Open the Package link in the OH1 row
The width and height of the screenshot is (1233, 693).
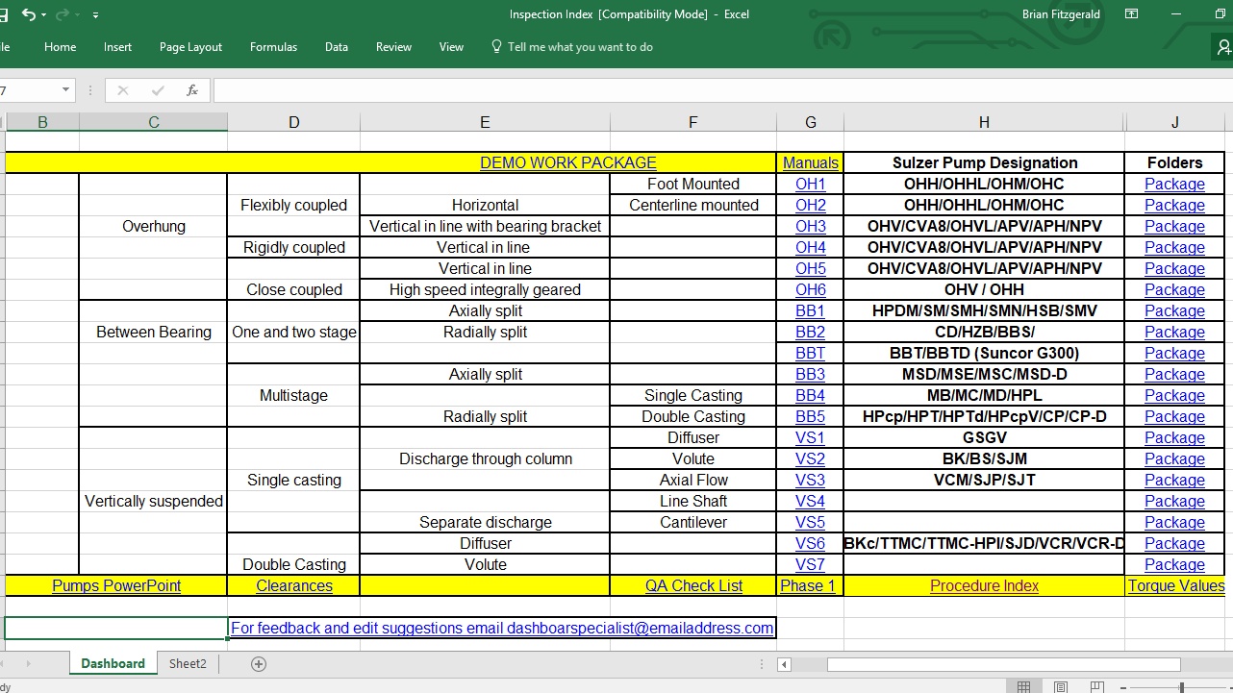coord(1174,185)
